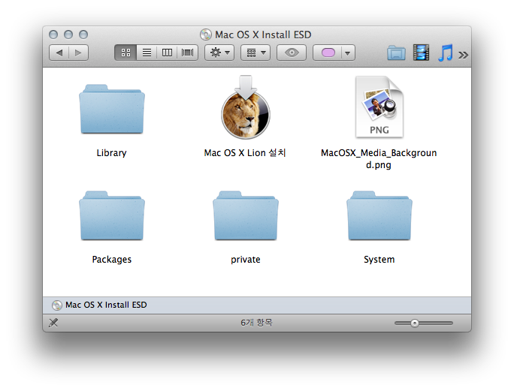Go forward with the right arrow button
Screen dimensions: 514x391
point(78,53)
